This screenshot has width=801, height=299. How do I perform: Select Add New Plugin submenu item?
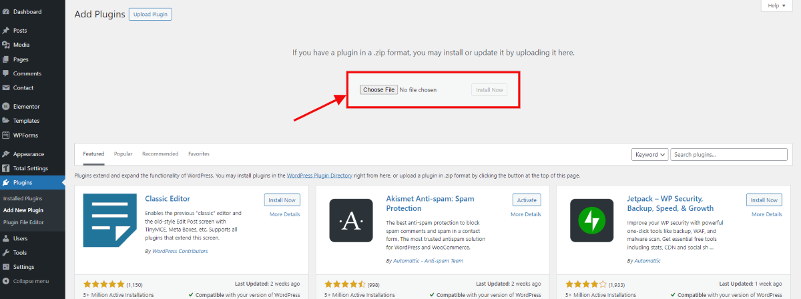23,210
